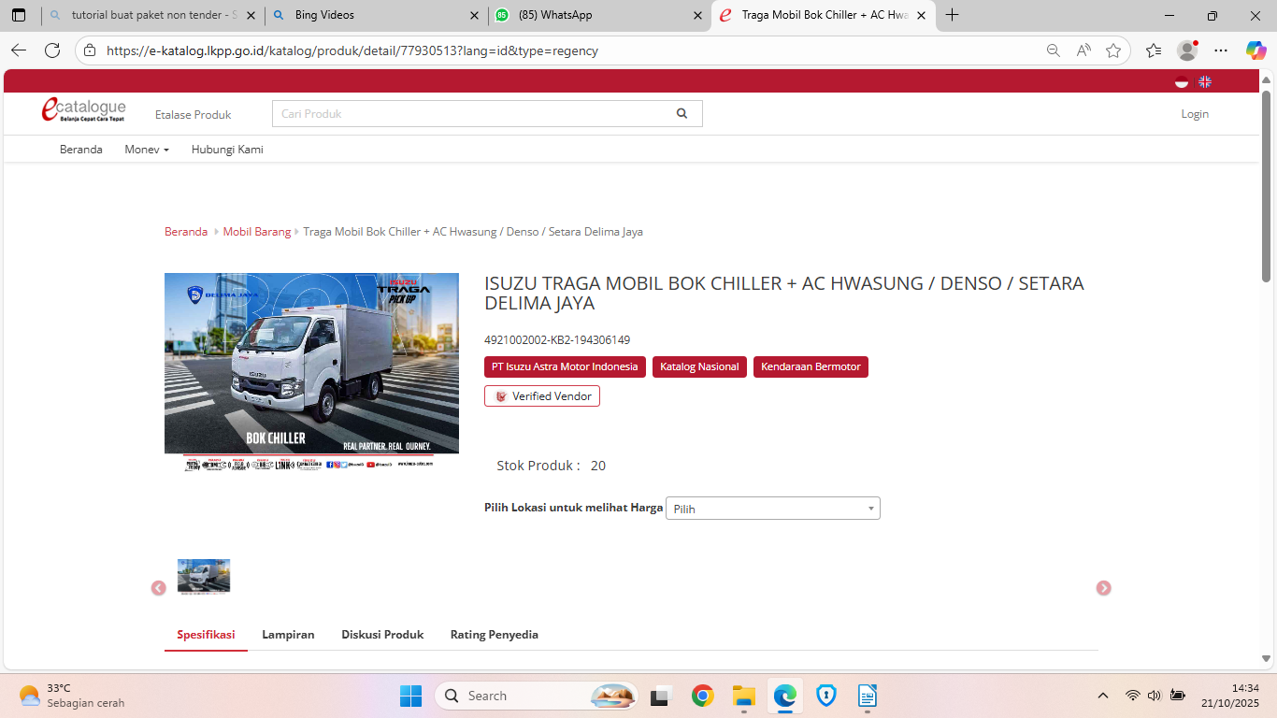The height and width of the screenshot is (718, 1277).
Task: Open the document writer app on taskbar
Action: tap(868, 696)
